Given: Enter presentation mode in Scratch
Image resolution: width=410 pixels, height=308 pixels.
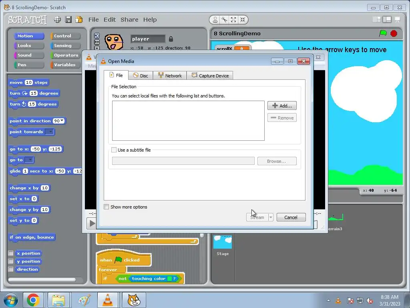Looking at the screenshot, I should click(398, 19).
